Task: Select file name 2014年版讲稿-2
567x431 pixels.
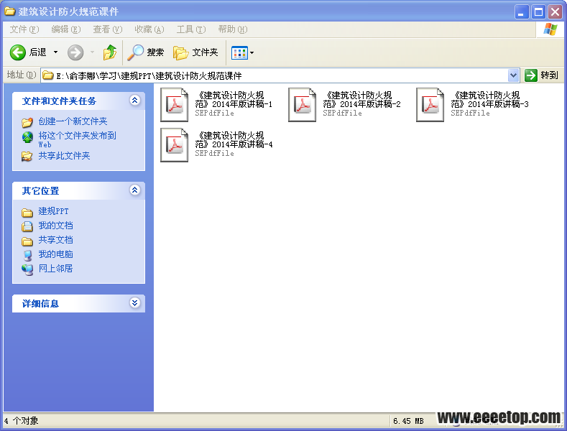Action: coord(362,100)
